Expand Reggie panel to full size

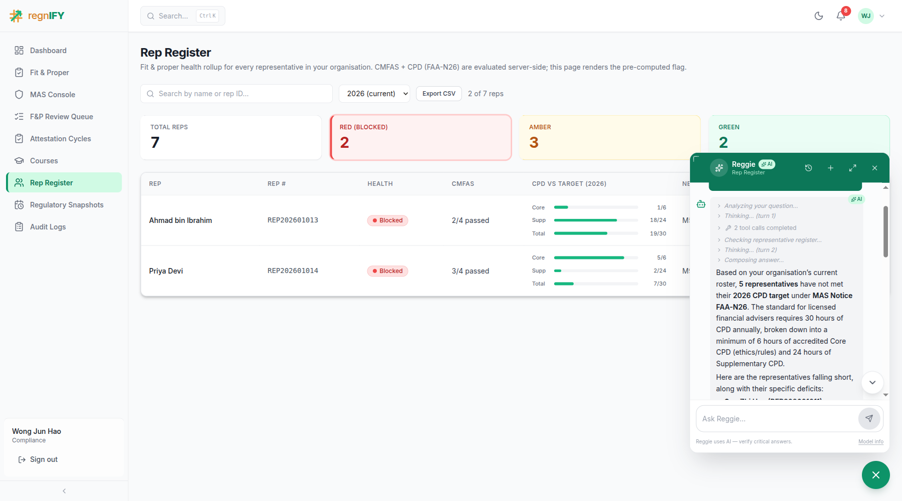coord(852,168)
